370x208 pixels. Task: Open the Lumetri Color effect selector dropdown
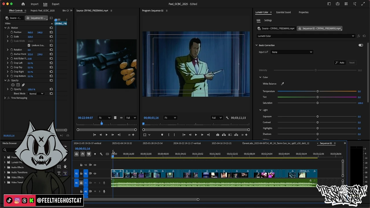[x=306, y=36]
